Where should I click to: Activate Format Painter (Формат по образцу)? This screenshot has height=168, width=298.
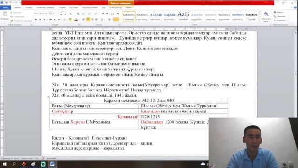tap(21, 21)
